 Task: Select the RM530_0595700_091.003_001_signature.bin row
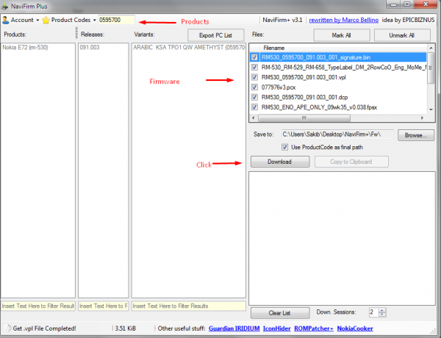pos(338,57)
